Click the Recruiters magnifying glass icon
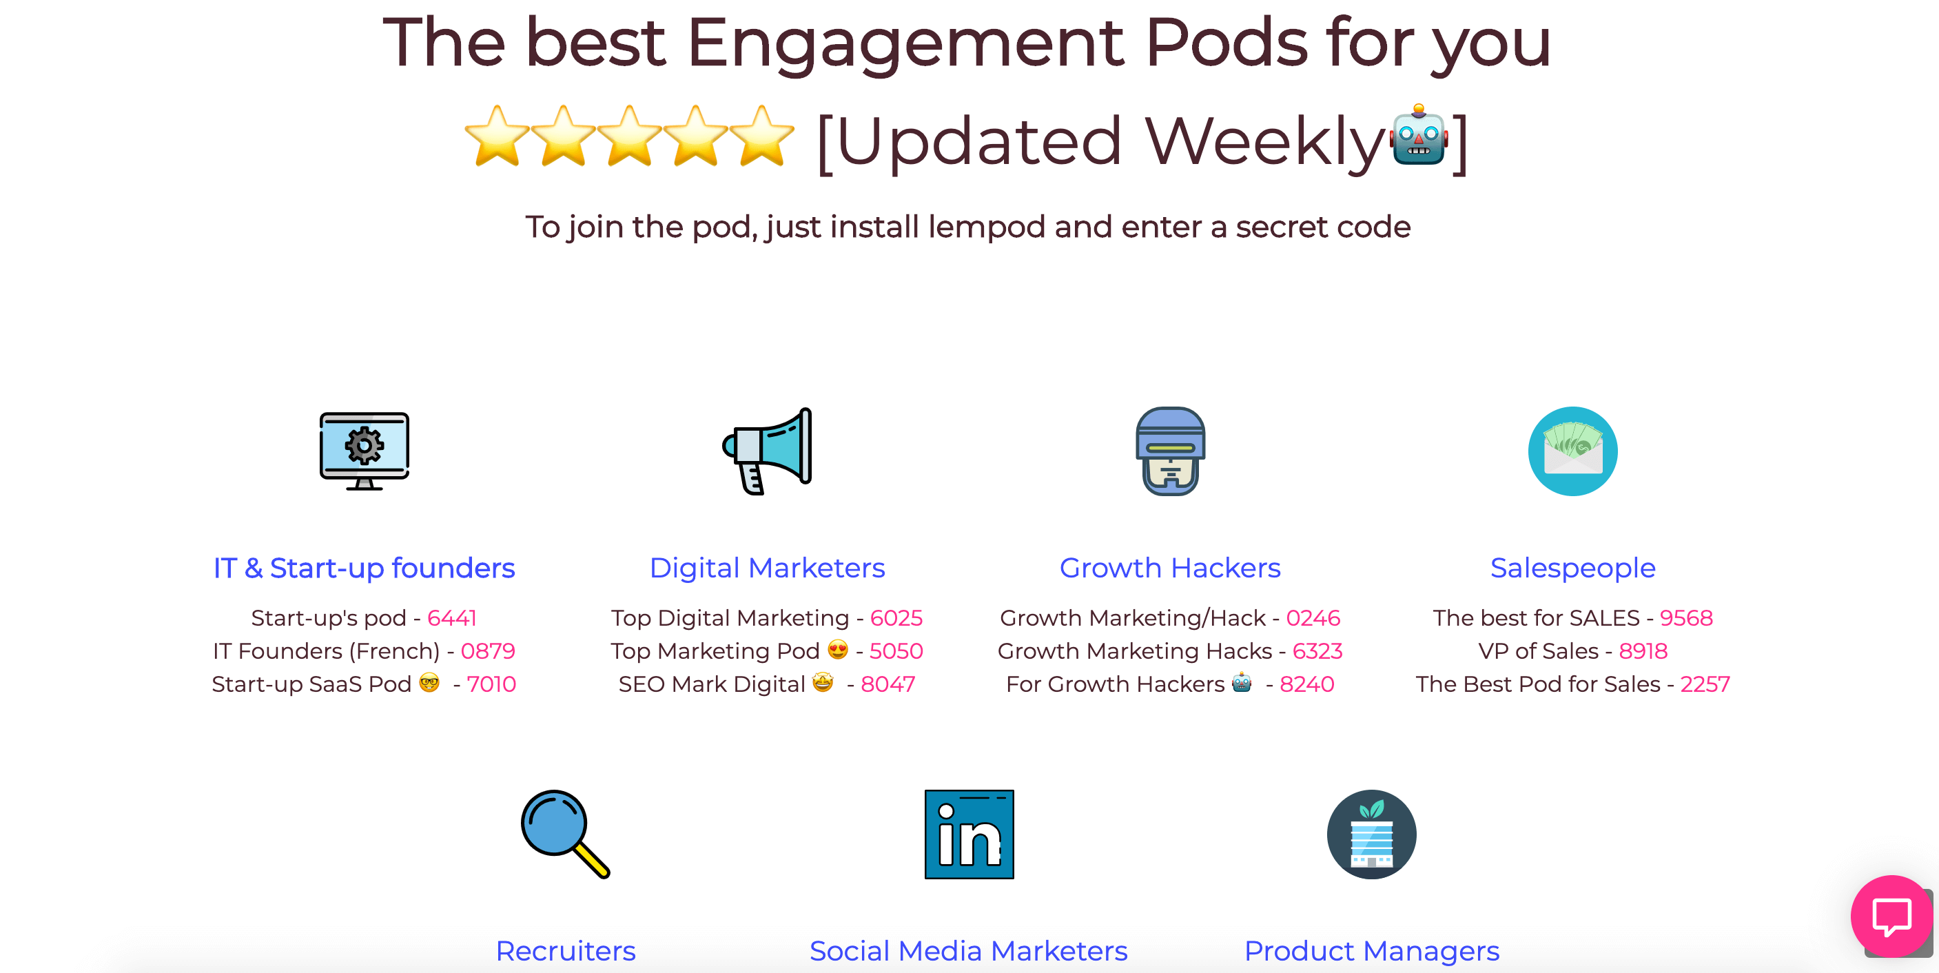The image size is (1939, 973). click(563, 835)
